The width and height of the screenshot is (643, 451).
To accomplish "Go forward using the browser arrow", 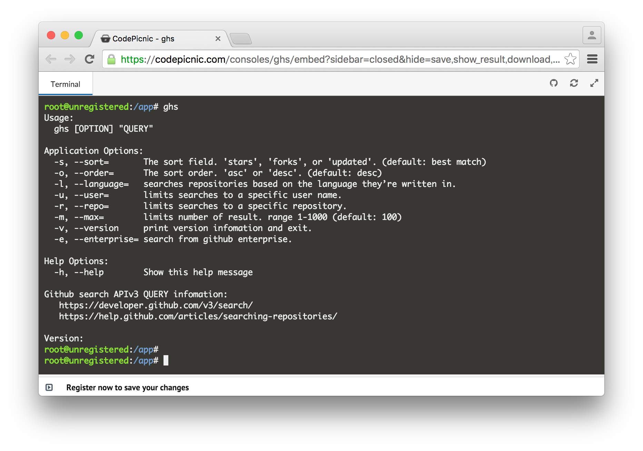I will tap(70, 59).
